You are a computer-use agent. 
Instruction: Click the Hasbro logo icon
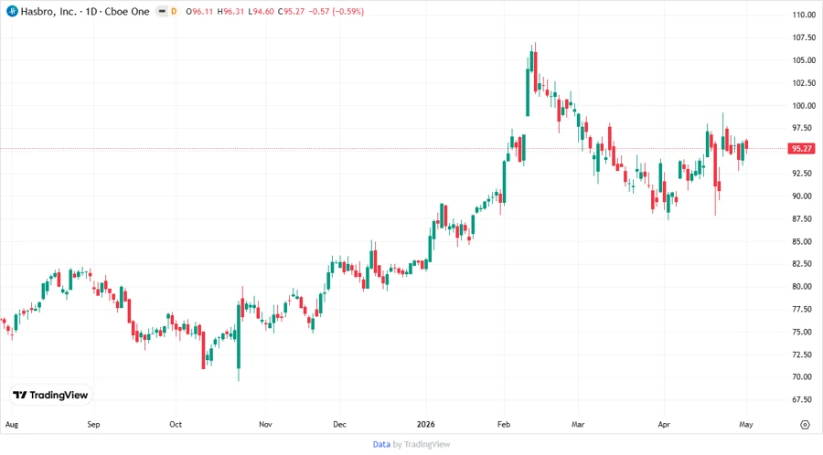pos(12,11)
